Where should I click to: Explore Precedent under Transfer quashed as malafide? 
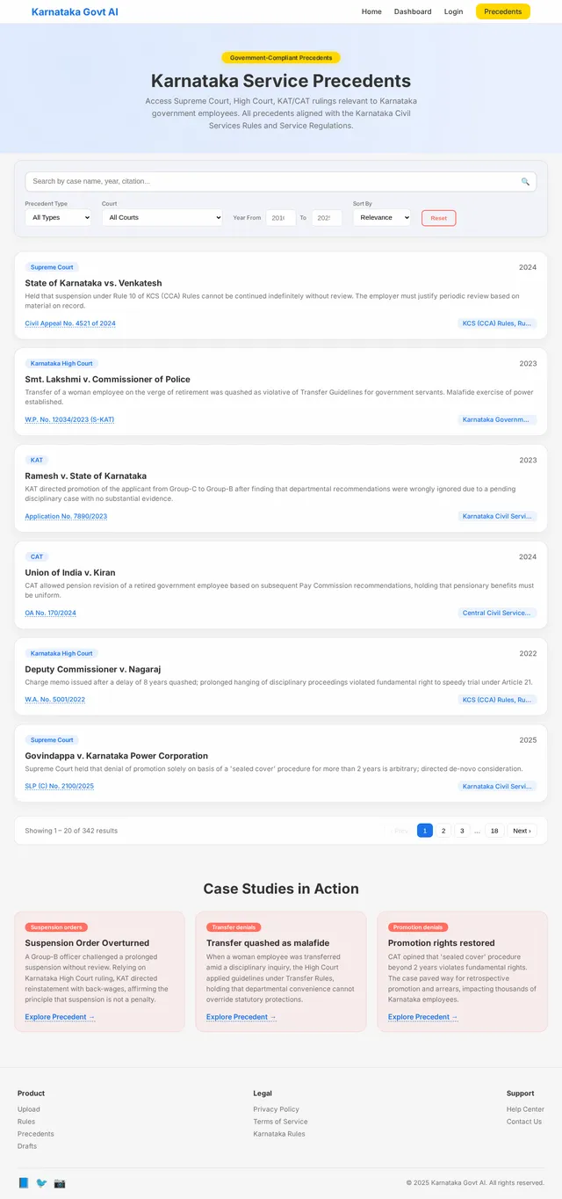coord(241,1017)
